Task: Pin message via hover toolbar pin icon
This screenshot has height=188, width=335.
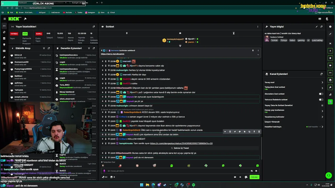Action: pos(254,132)
